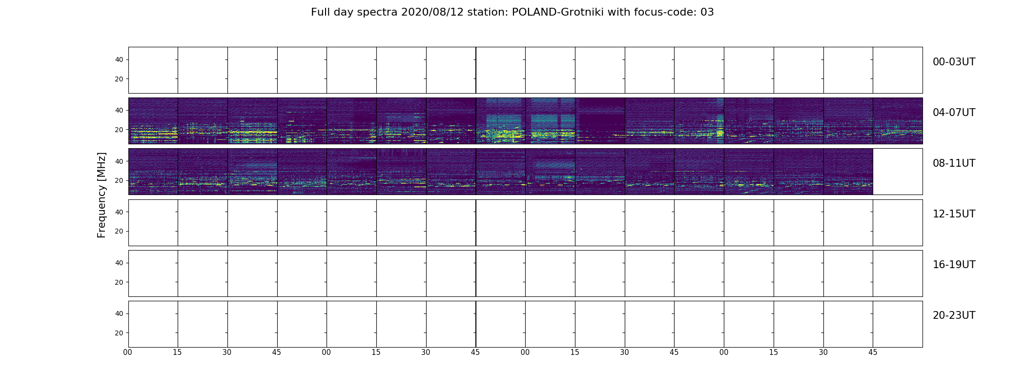The image size is (1025, 390).
Task: Click the 20 tick label of the 16-19UT row
Action: click(119, 282)
